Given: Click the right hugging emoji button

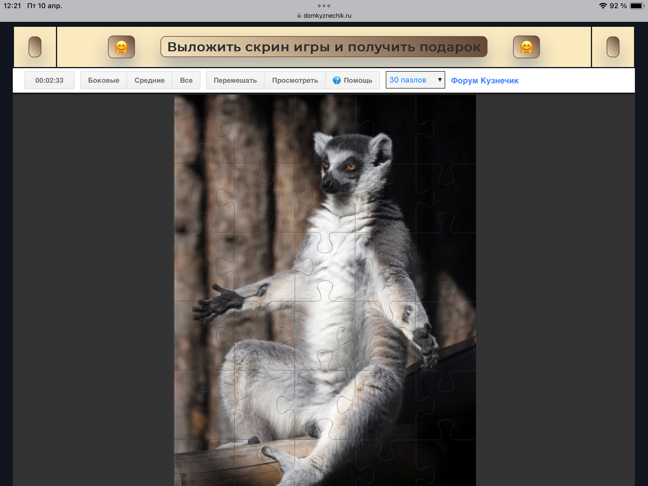Looking at the screenshot, I should pyautogui.click(x=526, y=47).
